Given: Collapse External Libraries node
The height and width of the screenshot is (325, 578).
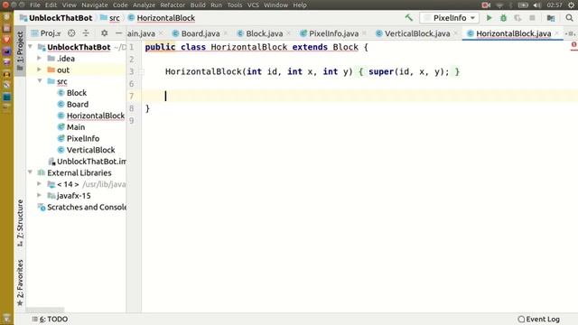Looking at the screenshot, I should [x=31, y=172].
